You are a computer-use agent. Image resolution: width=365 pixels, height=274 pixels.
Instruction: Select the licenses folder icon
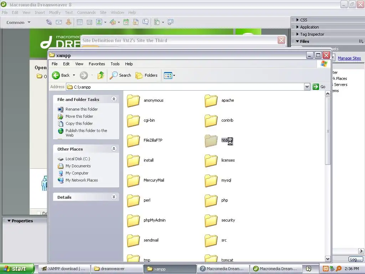[x=211, y=161]
